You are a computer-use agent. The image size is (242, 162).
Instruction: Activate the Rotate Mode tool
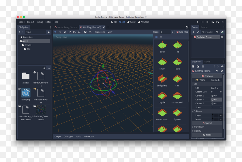(x=65, y=32)
